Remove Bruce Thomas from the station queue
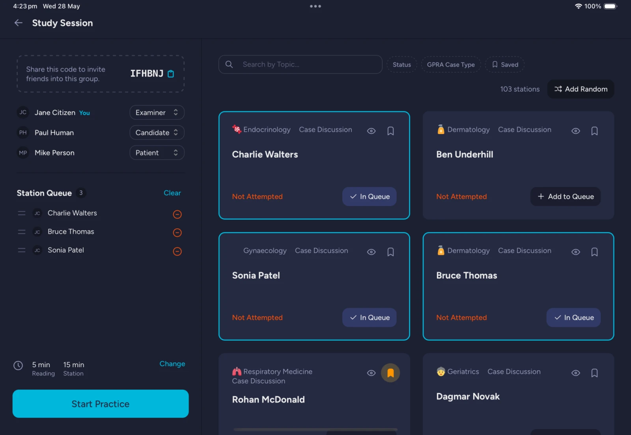Image resolution: width=631 pixels, height=435 pixels. pos(177,233)
